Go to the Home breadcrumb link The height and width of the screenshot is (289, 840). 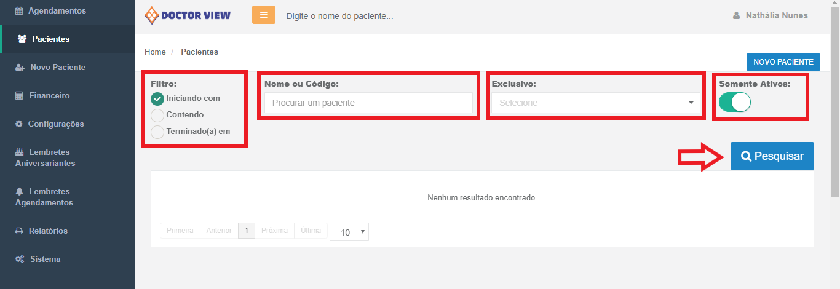(x=155, y=52)
